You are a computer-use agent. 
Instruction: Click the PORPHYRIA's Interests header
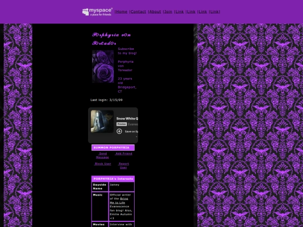113,179
